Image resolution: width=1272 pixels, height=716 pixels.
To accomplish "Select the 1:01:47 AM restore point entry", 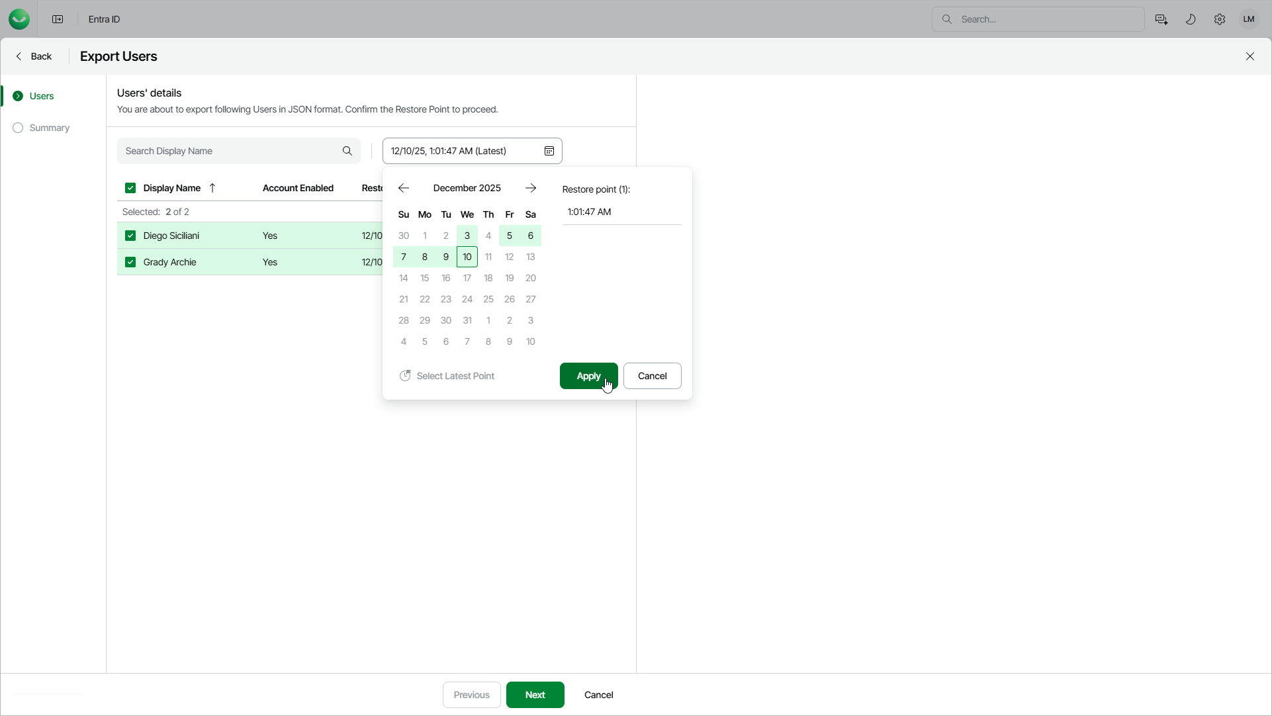I will pyautogui.click(x=590, y=212).
